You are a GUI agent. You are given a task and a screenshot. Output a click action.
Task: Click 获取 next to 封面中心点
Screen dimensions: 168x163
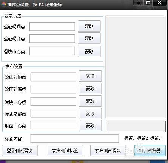[x=90, y=125]
